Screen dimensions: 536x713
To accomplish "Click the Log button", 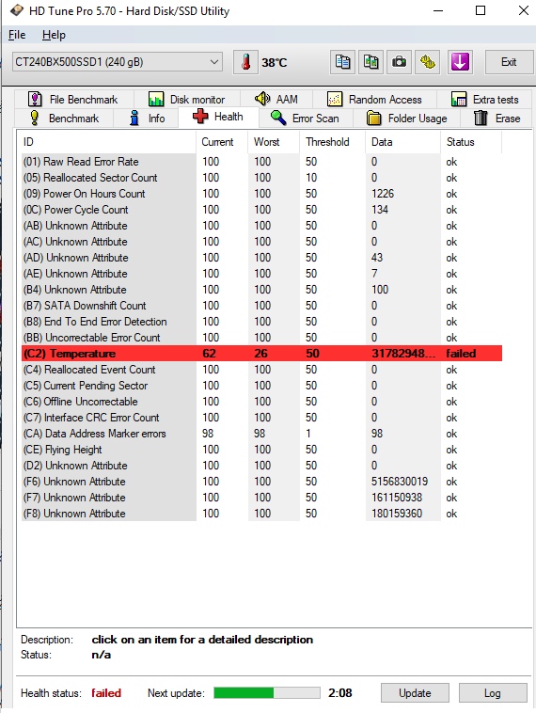I will click(493, 693).
